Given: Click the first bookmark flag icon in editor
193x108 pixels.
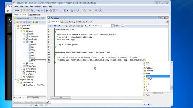Looking at the screenshot, I should tap(70, 26).
